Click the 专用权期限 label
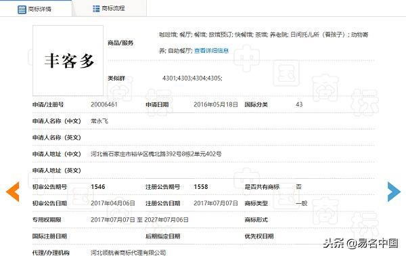 pyautogui.click(x=47, y=219)
